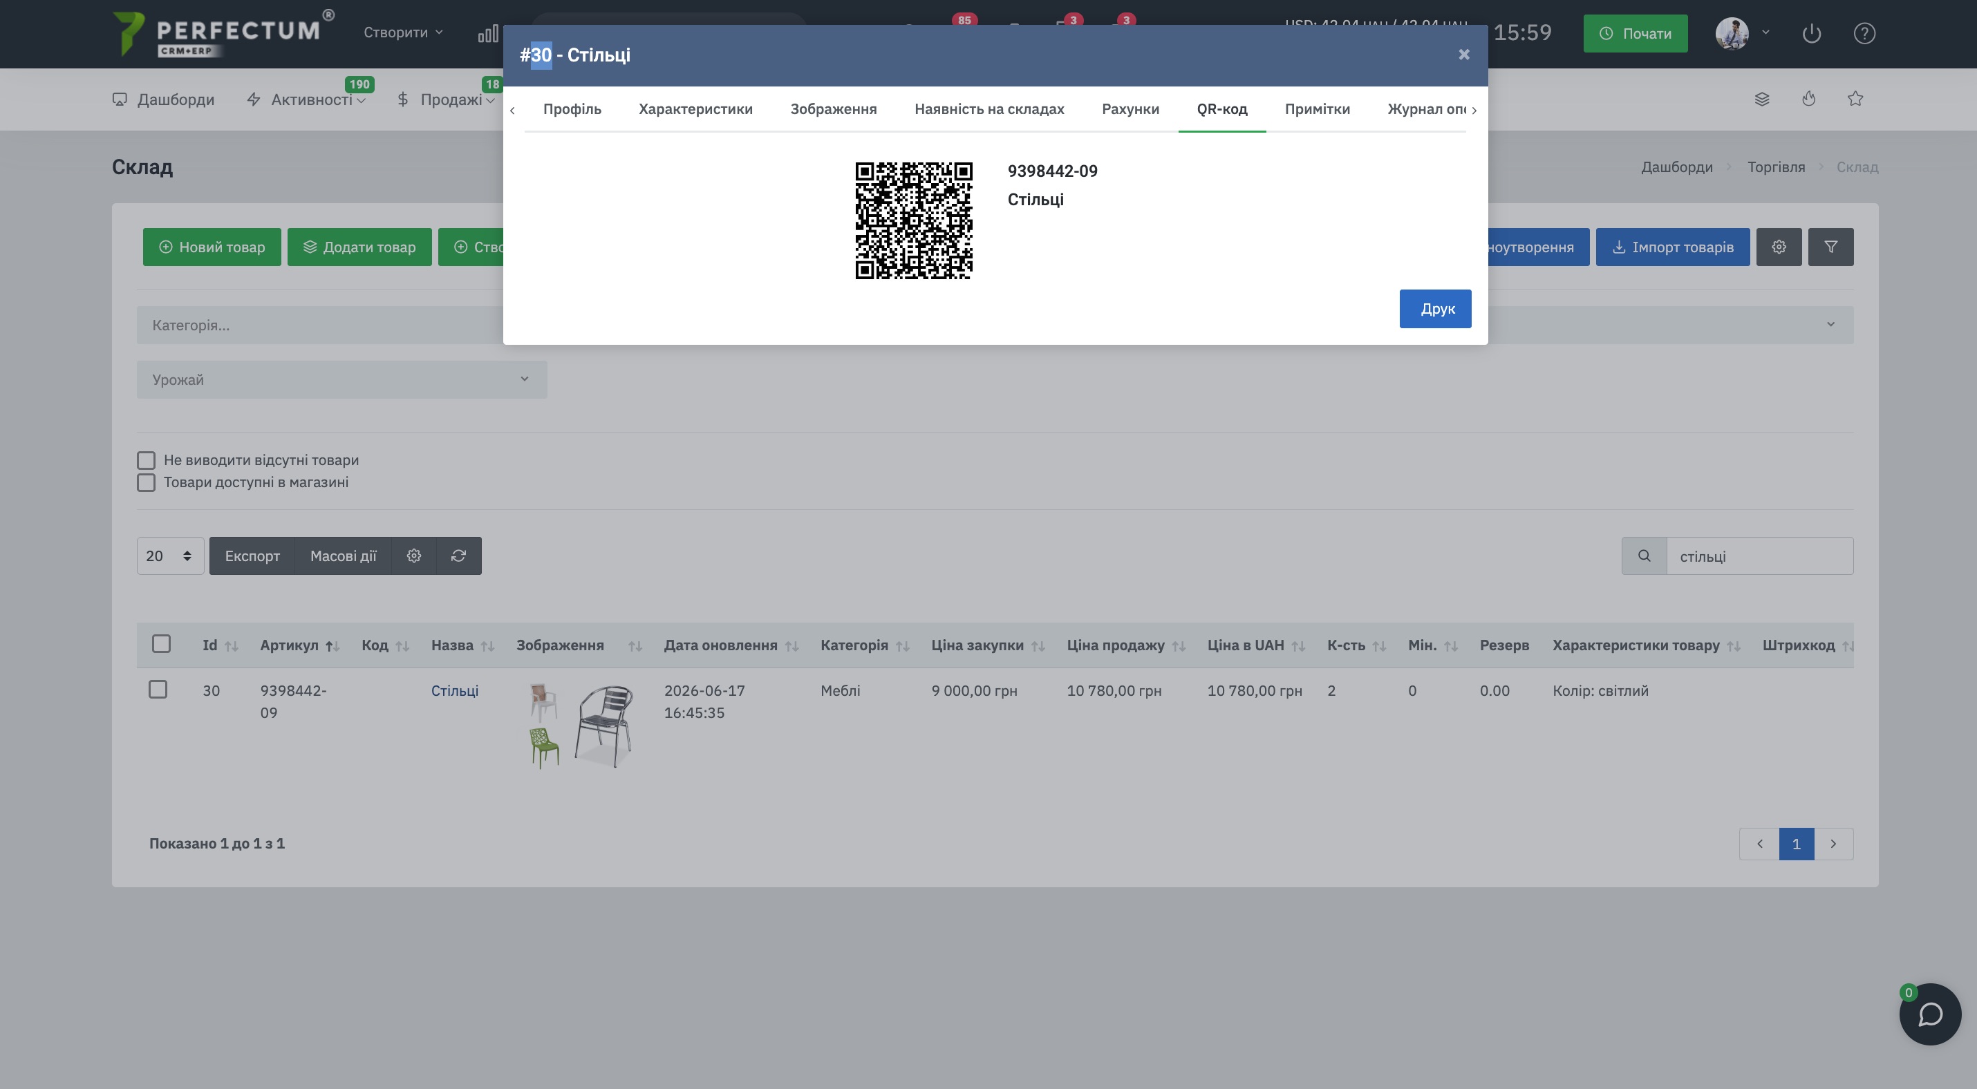Image resolution: width=1977 pixels, height=1089 pixels.
Task: Click the flame icon in navigation bar
Action: [x=1809, y=99]
